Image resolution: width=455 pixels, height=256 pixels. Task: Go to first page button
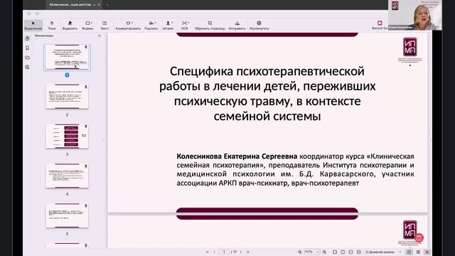coord(207,252)
